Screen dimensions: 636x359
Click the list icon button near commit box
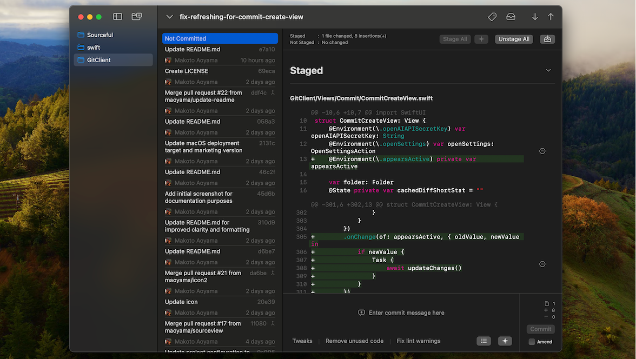click(484, 341)
